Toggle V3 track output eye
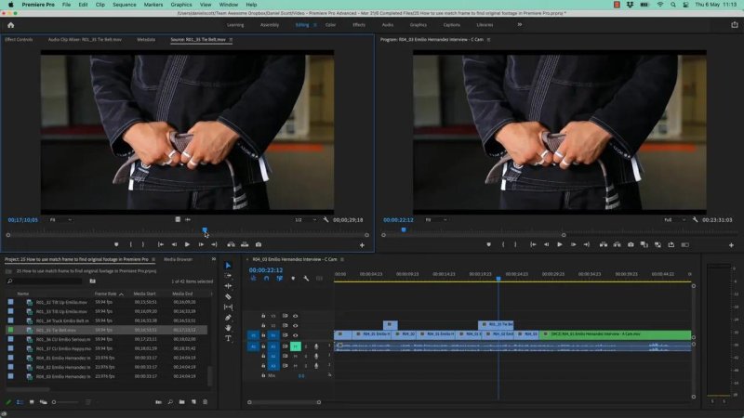Viewport: 744px width, 418px height. pos(295,316)
